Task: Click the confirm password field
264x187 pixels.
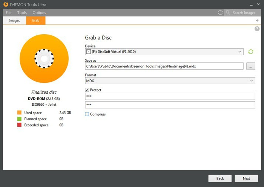Action: coord(170,105)
